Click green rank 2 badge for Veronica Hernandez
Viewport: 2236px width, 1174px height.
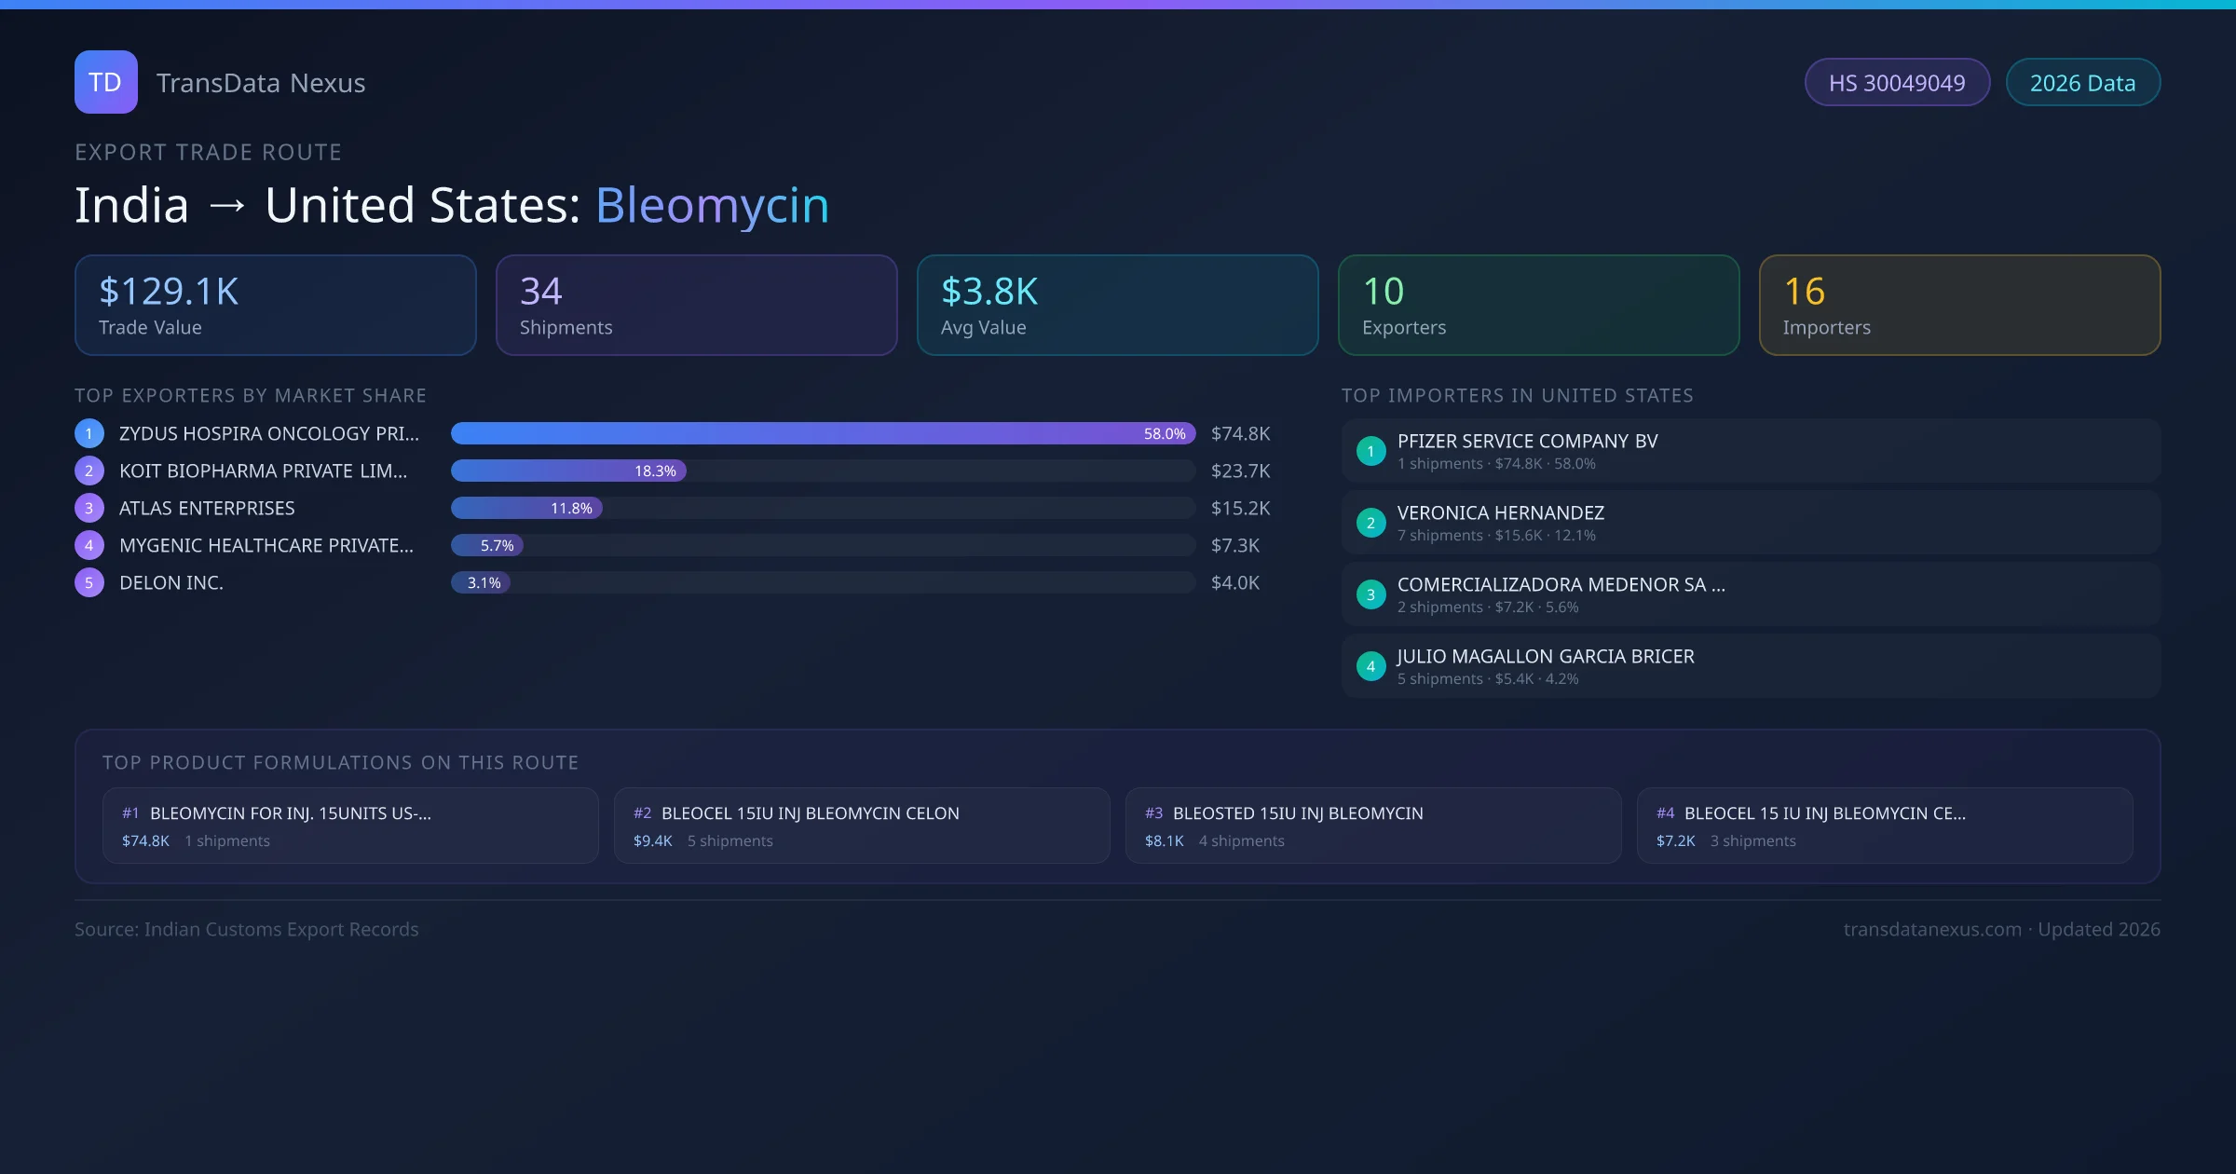click(1370, 523)
